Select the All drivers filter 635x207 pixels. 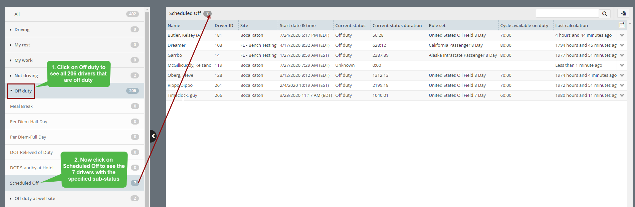(x=75, y=14)
